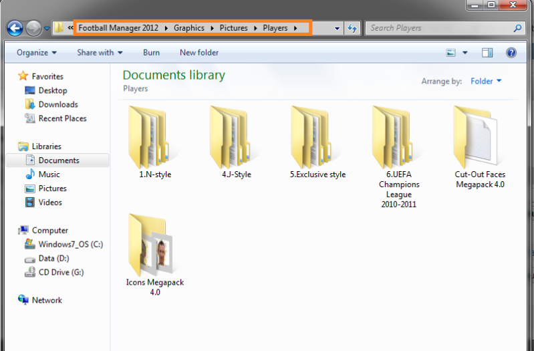Go to Pictures in the address breadcrumb

click(234, 28)
